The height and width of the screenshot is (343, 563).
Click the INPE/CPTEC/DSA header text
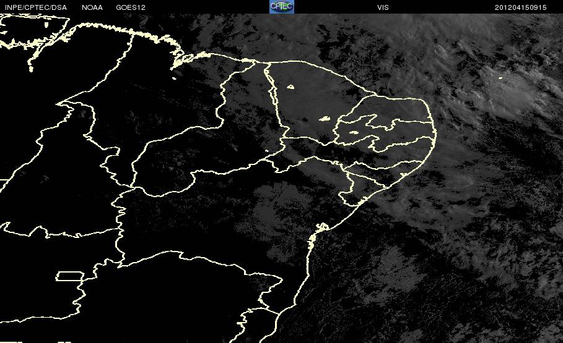pos(36,7)
